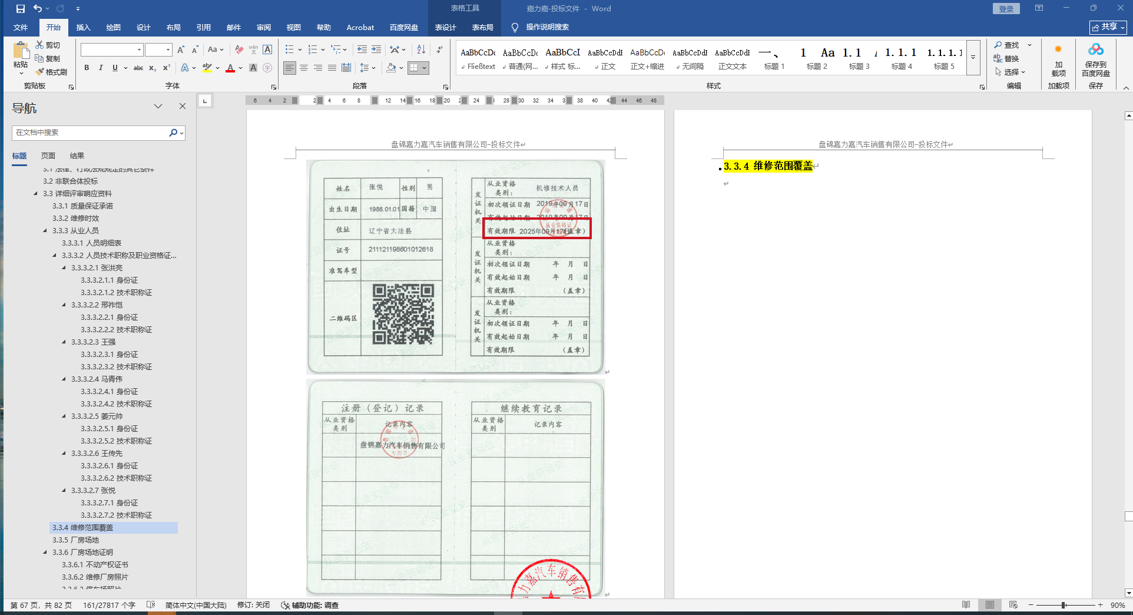Toggle Underline formatting
Image resolution: width=1133 pixels, height=615 pixels.
(115, 68)
